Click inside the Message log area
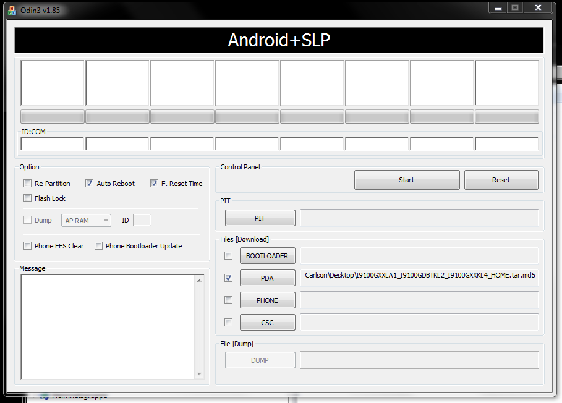This screenshot has height=403, width=562. [108, 327]
